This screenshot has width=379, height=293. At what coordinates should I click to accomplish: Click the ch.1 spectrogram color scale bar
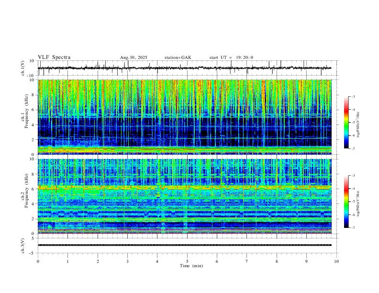click(x=346, y=123)
